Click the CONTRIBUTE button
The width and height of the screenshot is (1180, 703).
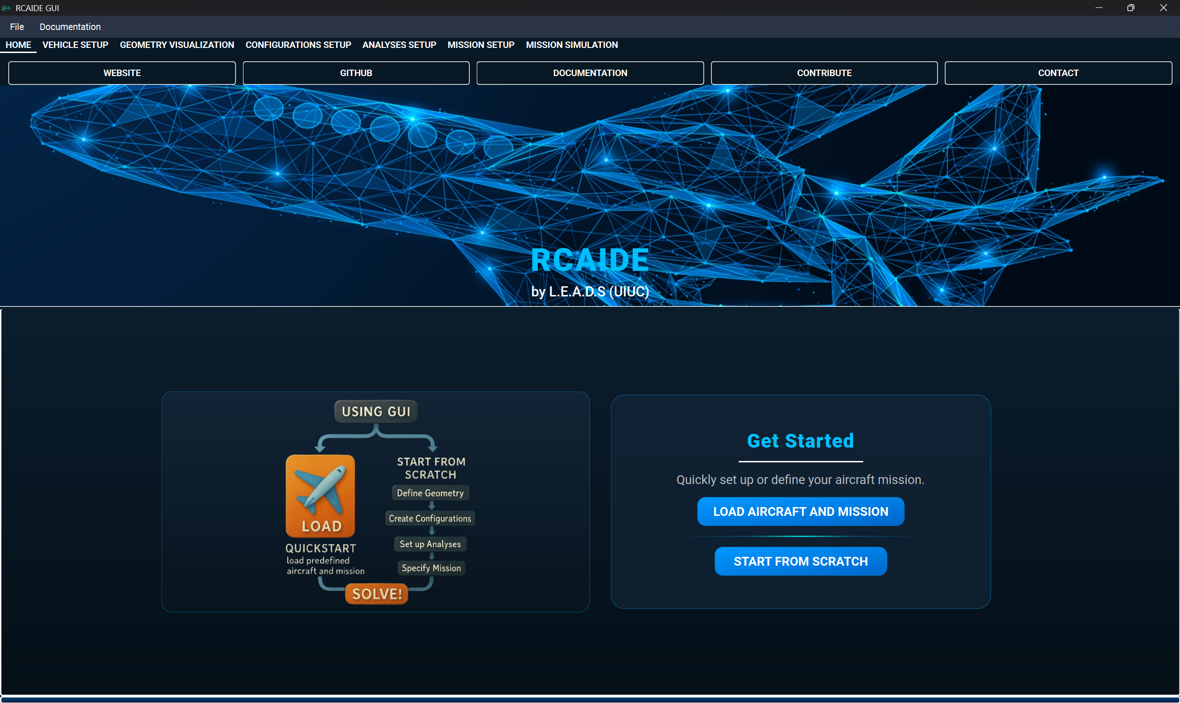[824, 73]
